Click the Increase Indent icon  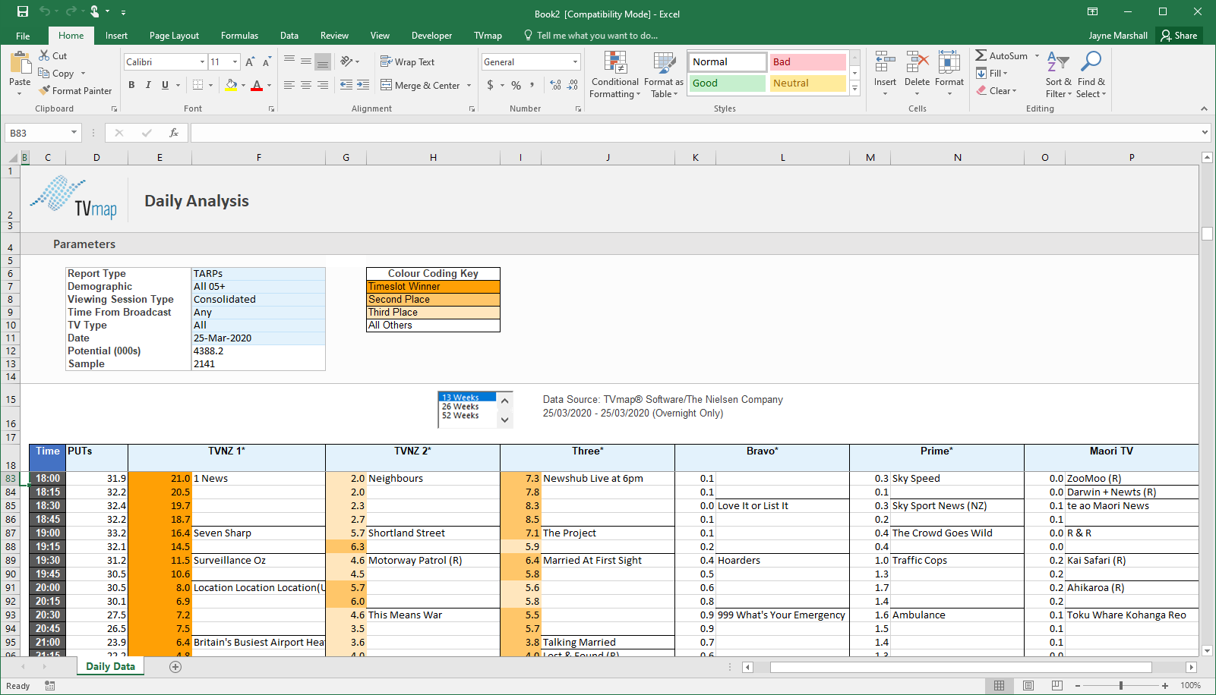click(x=363, y=85)
